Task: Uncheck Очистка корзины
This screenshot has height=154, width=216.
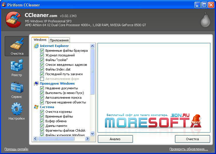Action: [42, 112]
